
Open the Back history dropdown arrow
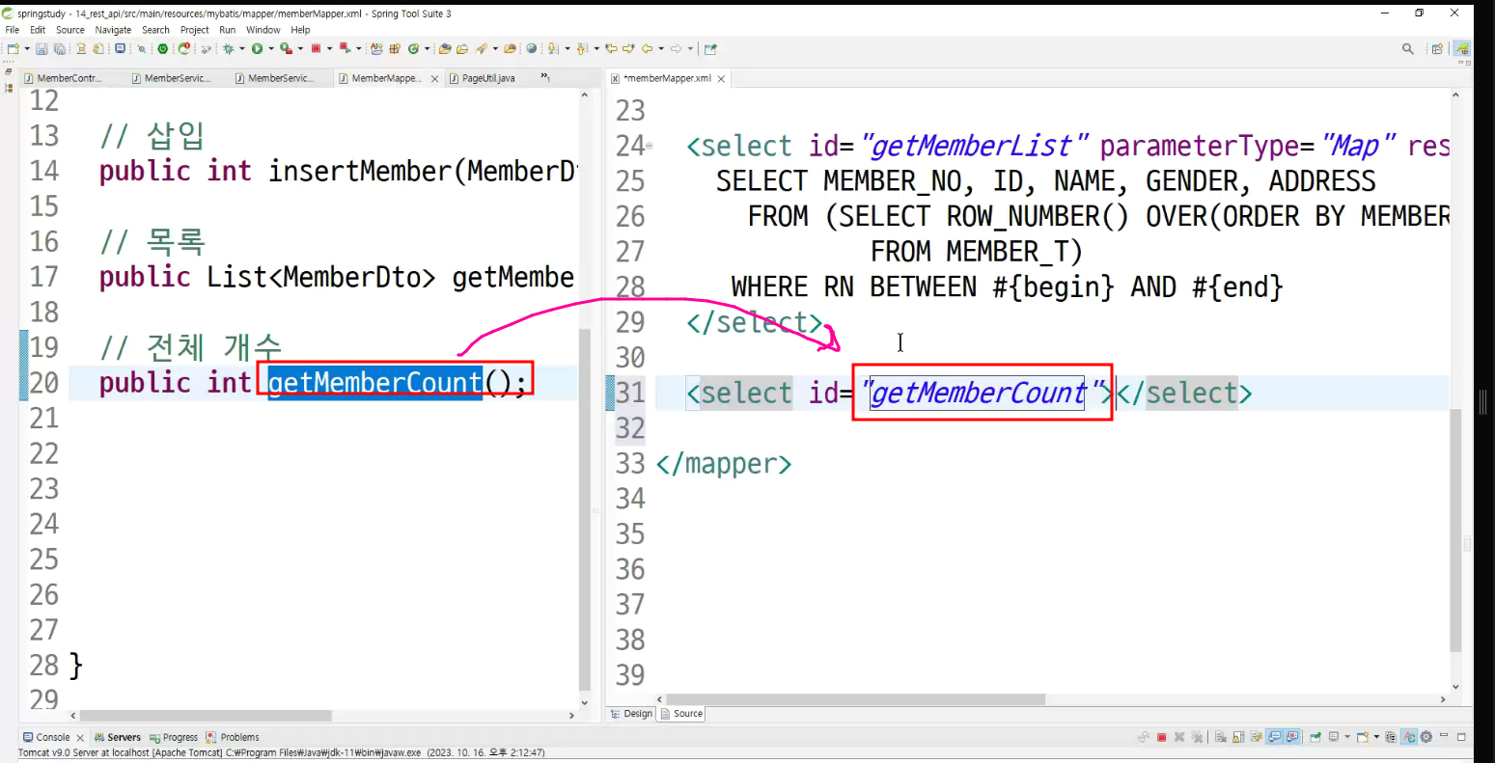point(660,48)
